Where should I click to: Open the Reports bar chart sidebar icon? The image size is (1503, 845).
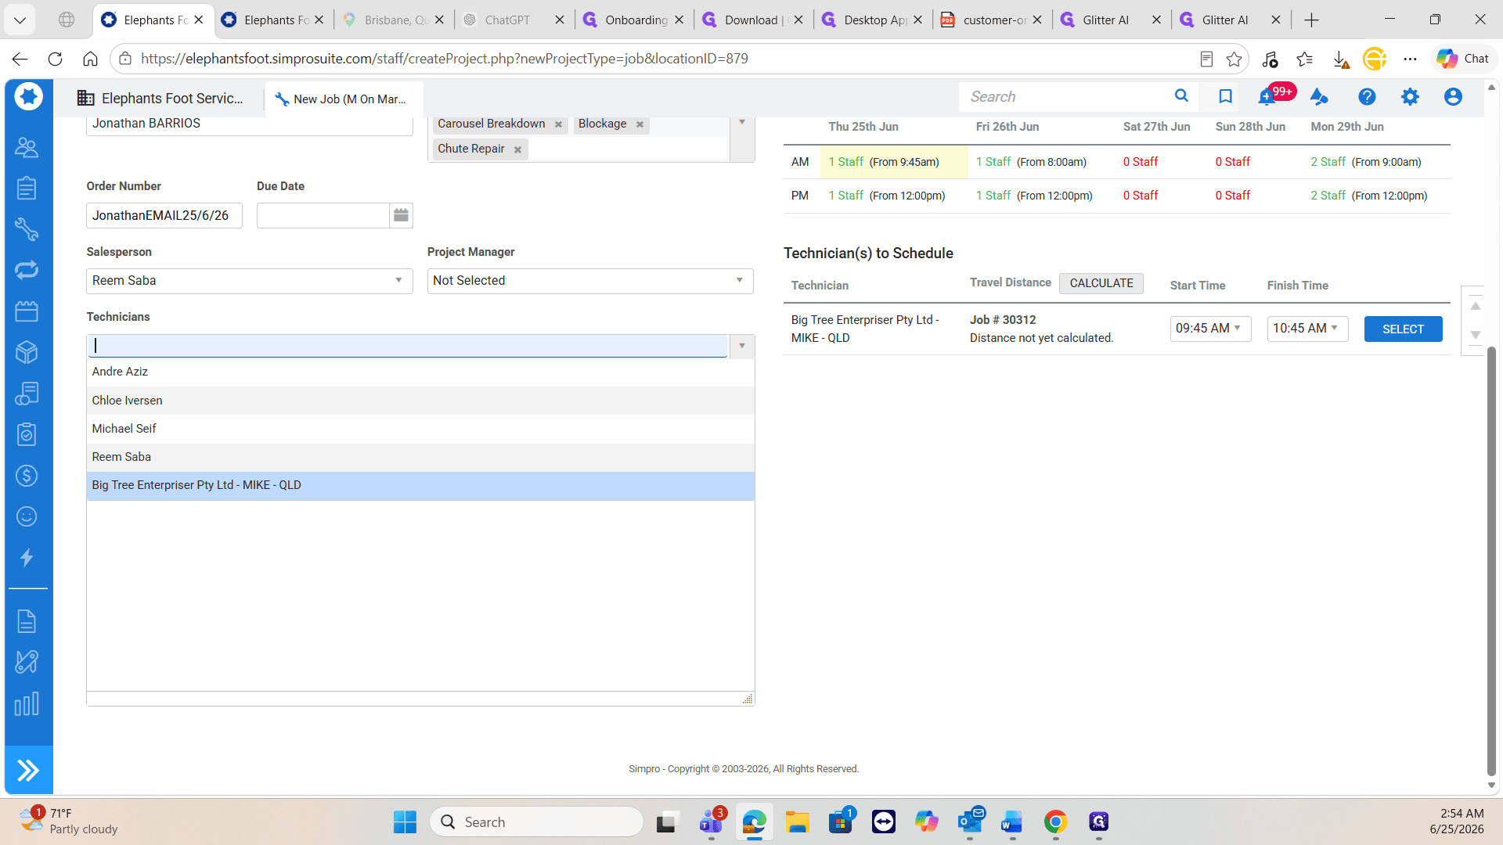pos(27,704)
